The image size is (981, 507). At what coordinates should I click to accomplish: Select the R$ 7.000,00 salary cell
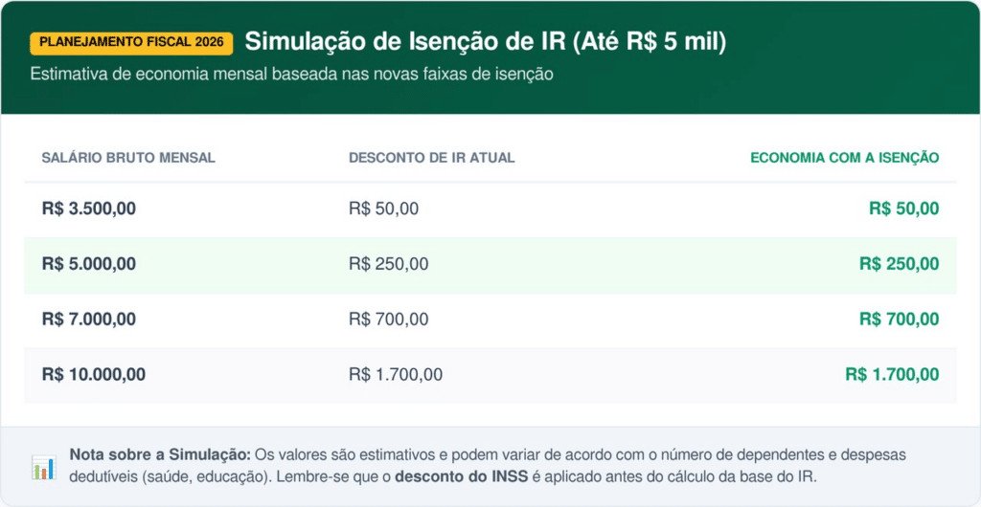[x=89, y=320]
